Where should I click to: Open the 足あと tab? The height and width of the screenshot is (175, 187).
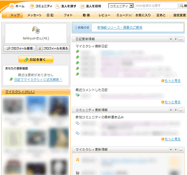(x=161, y=15)
